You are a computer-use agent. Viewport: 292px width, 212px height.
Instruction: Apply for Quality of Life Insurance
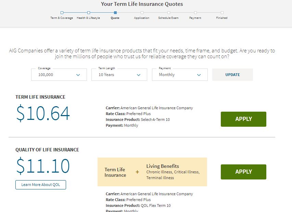243,172
